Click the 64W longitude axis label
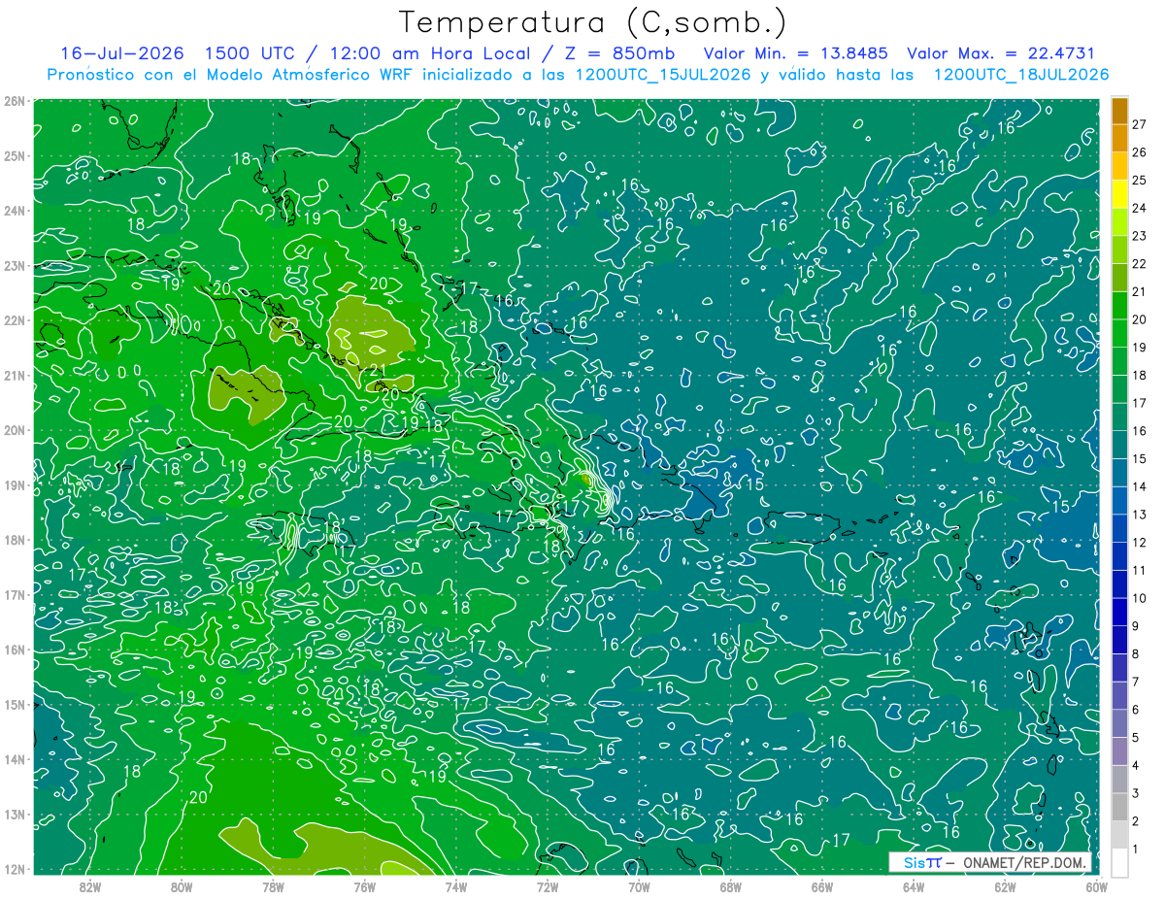The height and width of the screenshot is (900, 1165). 914,886
